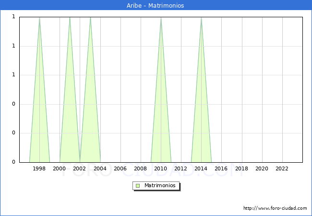Select the 2003 marriage peak

[x=90, y=19]
